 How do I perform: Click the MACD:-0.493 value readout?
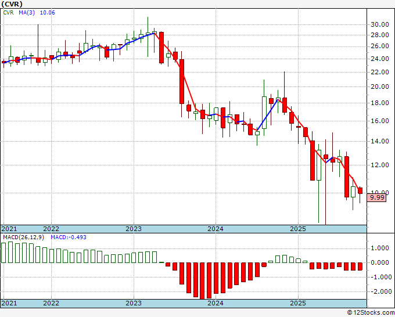[69, 237]
